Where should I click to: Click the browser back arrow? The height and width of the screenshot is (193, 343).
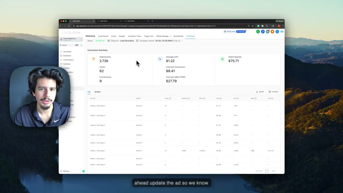(x=61, y=26)
